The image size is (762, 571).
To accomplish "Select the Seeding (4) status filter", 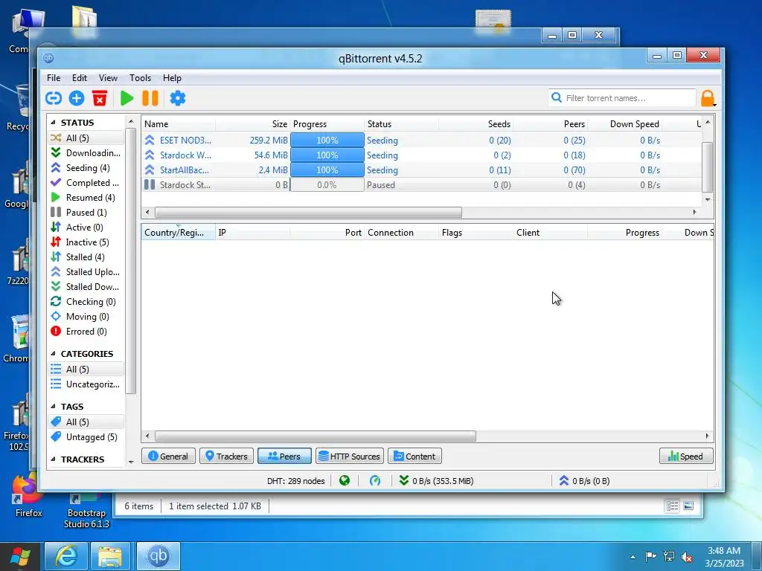I will coord(86,168).
